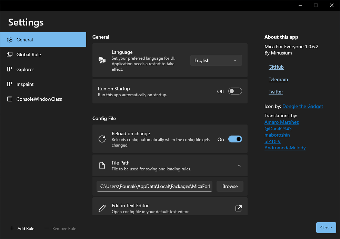This screenshot has width=340, height=239.
Task: Click the Add Rule button
Action: 22,228
